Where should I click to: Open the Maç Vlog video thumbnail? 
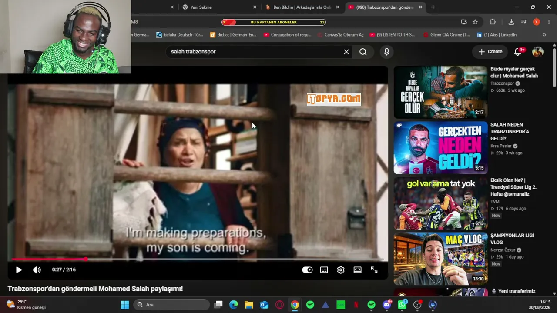[440, 259]
